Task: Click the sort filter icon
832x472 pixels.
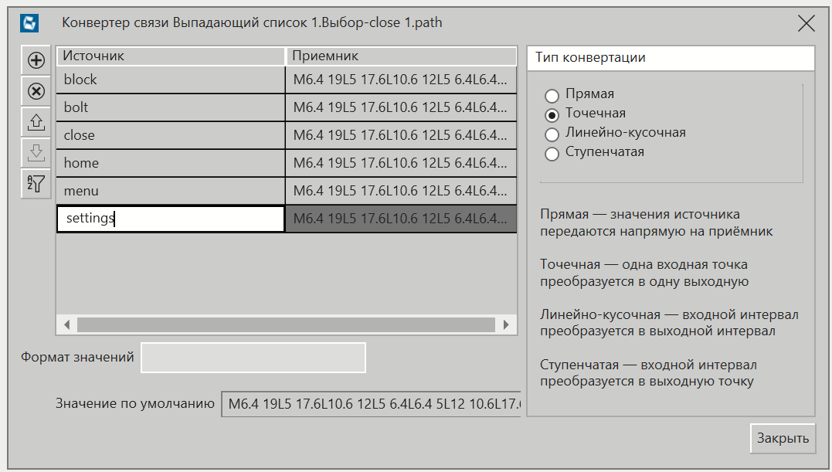Action: click(36, 184)
